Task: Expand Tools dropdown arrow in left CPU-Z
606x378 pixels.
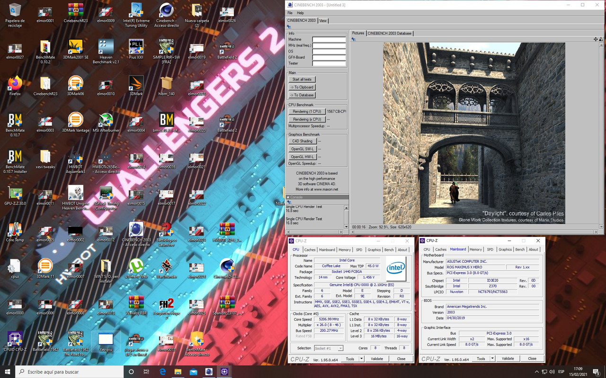Action: [x=361, y=359]
